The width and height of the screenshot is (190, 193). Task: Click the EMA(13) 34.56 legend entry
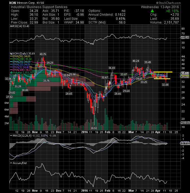pyautogui.click(x=20, y=64)
